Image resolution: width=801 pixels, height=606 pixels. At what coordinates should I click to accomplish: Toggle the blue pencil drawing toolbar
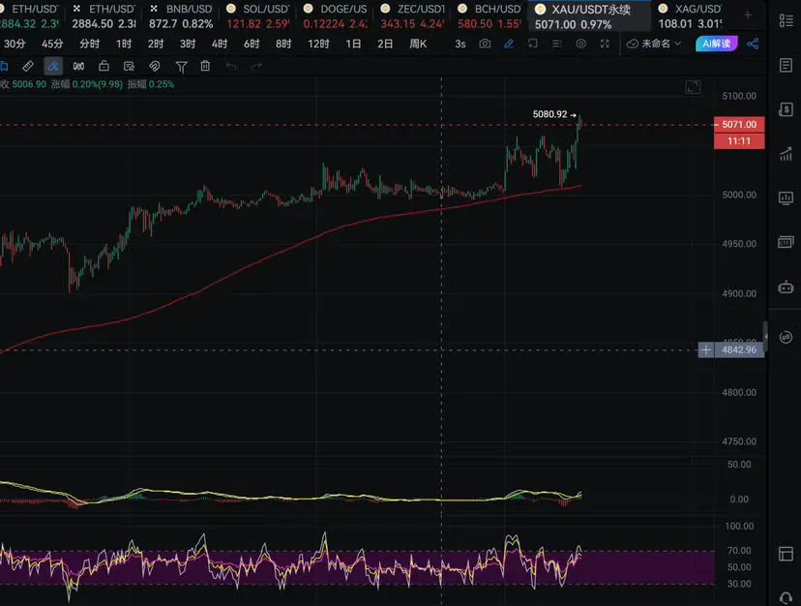click(509, 44)
